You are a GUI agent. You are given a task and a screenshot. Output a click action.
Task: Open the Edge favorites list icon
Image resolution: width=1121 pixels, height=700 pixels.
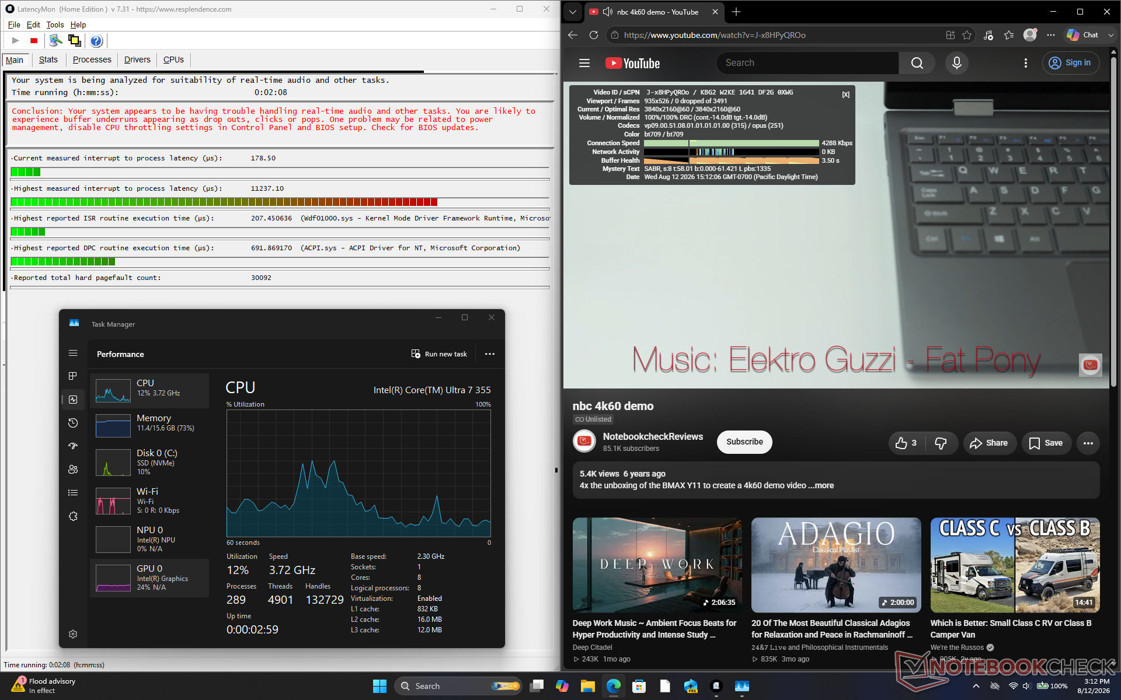[x=1009, y=35]
